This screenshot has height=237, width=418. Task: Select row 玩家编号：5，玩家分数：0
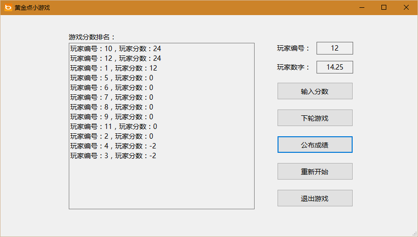point(161,78)
